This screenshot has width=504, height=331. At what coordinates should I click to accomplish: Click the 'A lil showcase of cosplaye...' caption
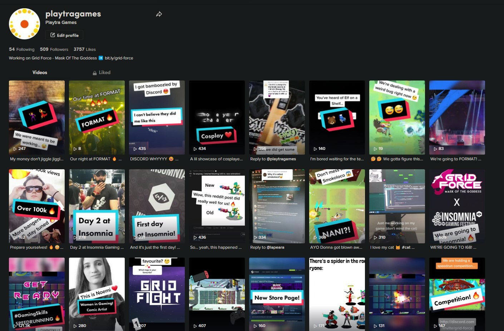coord(216,159)
